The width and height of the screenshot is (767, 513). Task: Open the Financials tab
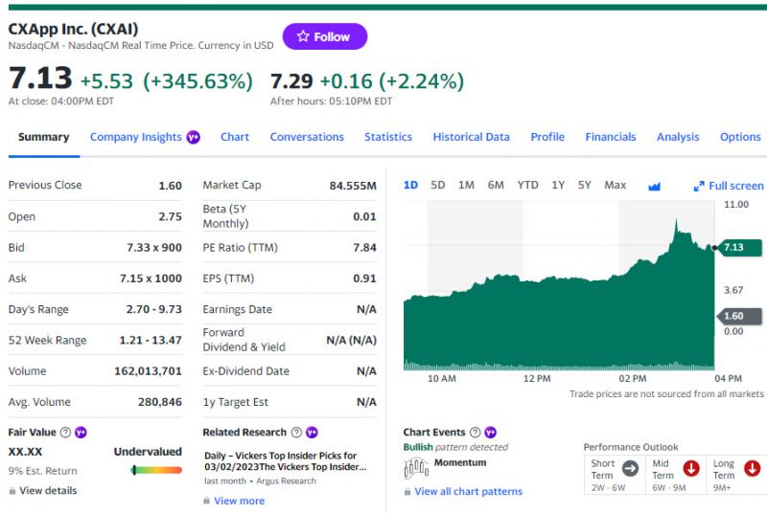(x=611, y=137)
